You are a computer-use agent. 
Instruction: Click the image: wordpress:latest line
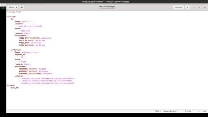(x=27, y=52)
